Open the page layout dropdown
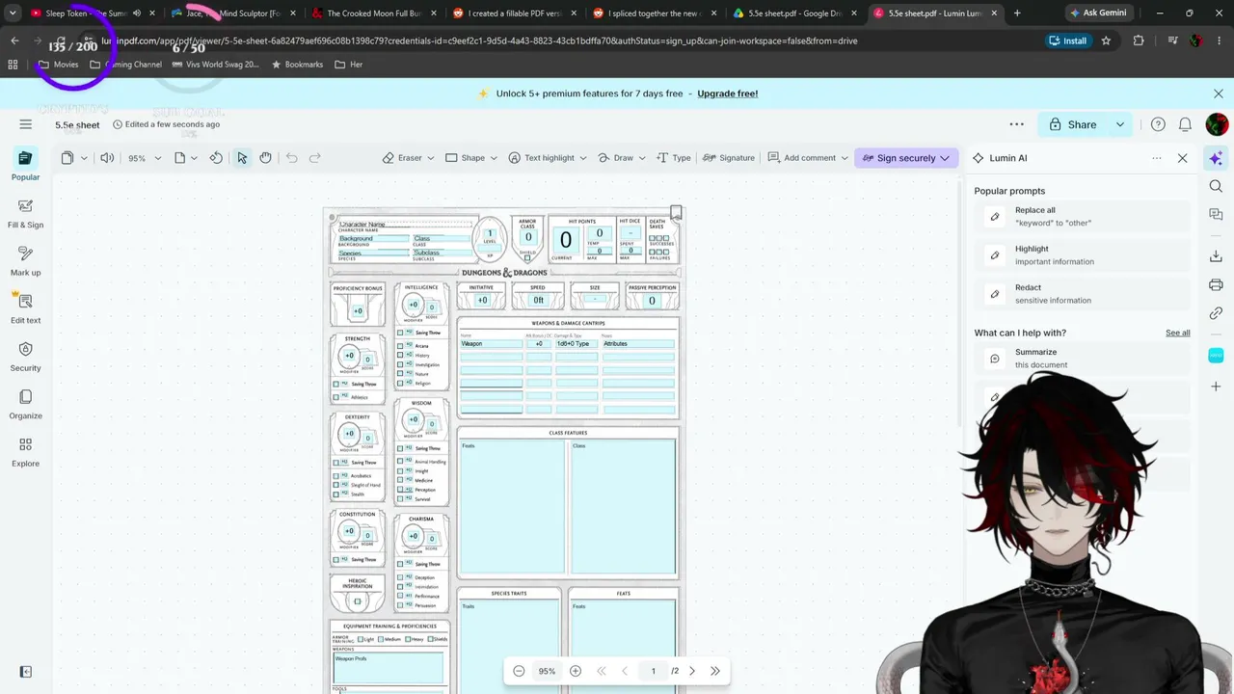The height and width of the screenshot is (694, 1234). coord(185,158)
